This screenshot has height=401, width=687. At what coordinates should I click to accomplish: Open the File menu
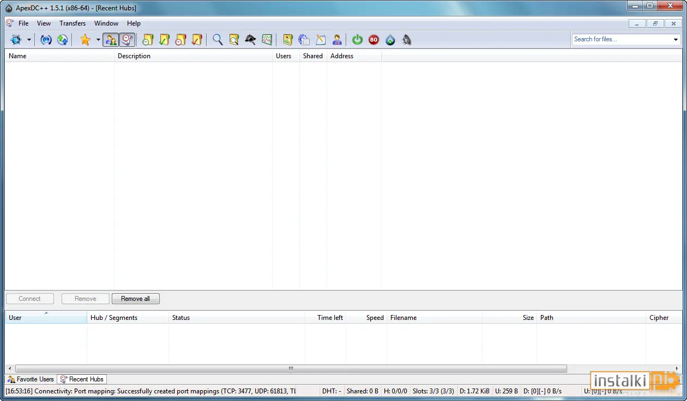pos(23,23)
